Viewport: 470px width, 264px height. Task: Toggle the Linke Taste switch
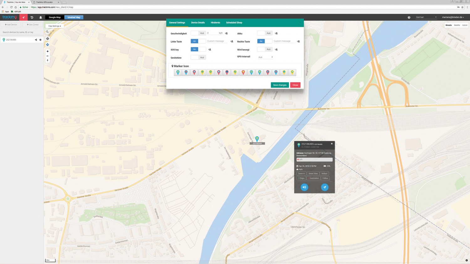[x=198, y=41]
